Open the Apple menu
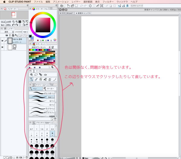The height and width of the screenshot is (159, 181). [4, 2]
